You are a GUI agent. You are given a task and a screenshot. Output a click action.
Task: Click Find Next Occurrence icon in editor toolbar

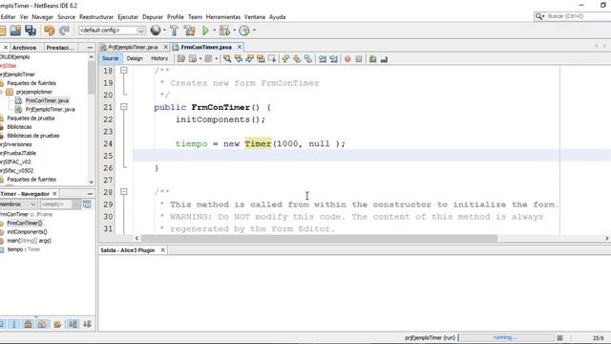click(x=249, y=59)
